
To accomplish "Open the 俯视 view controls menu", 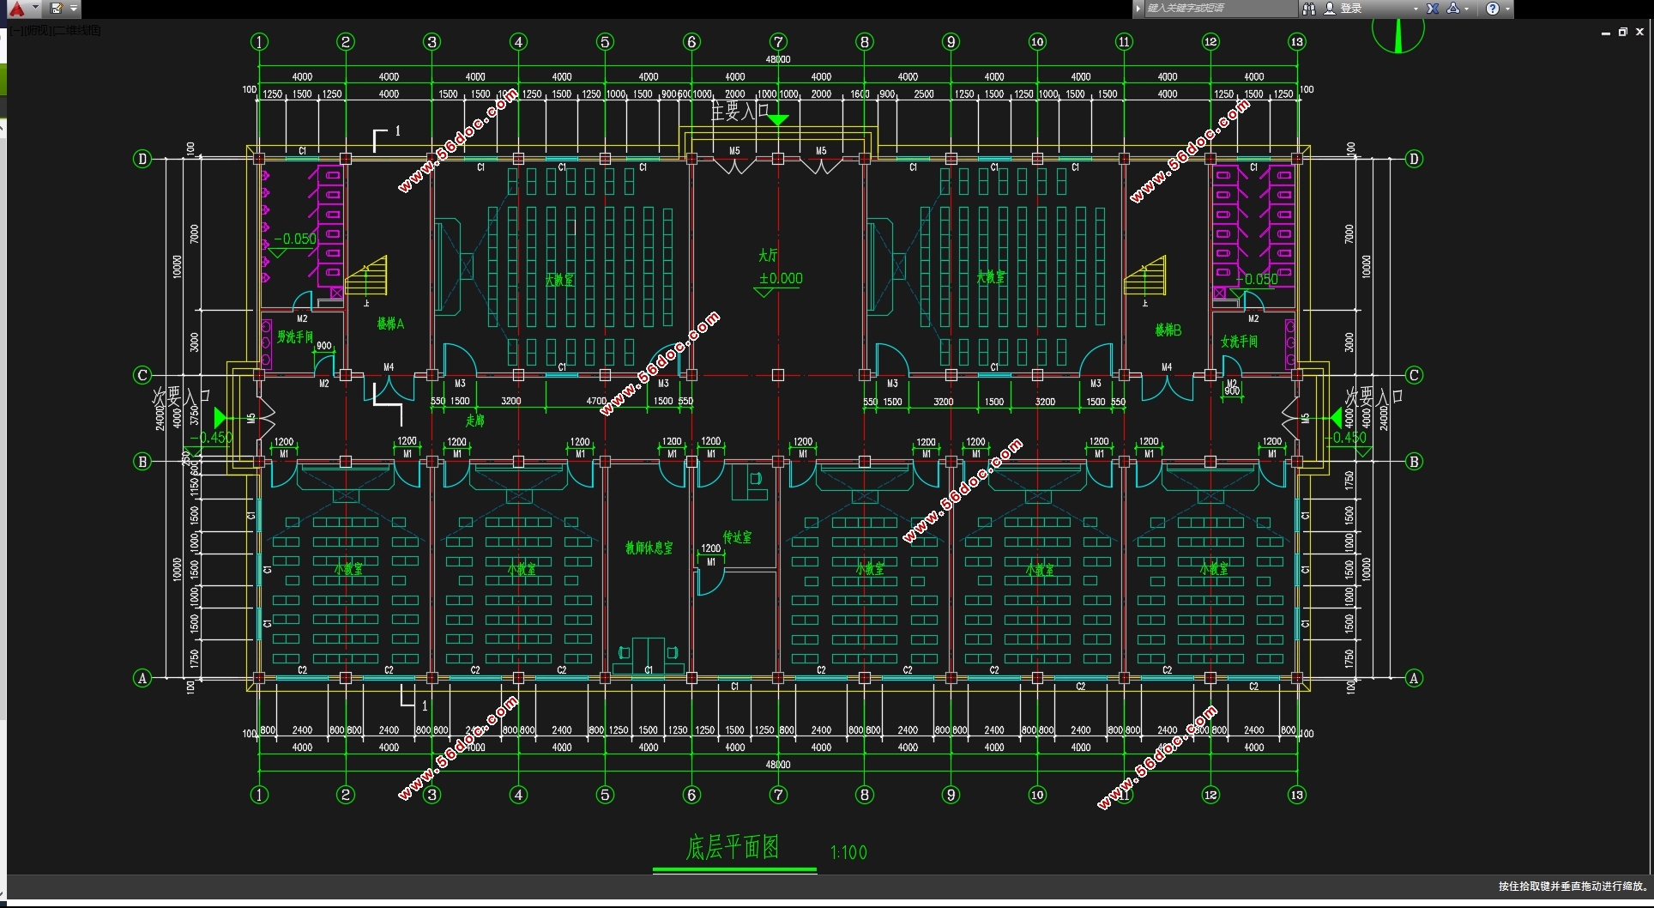I will (38, 31).
